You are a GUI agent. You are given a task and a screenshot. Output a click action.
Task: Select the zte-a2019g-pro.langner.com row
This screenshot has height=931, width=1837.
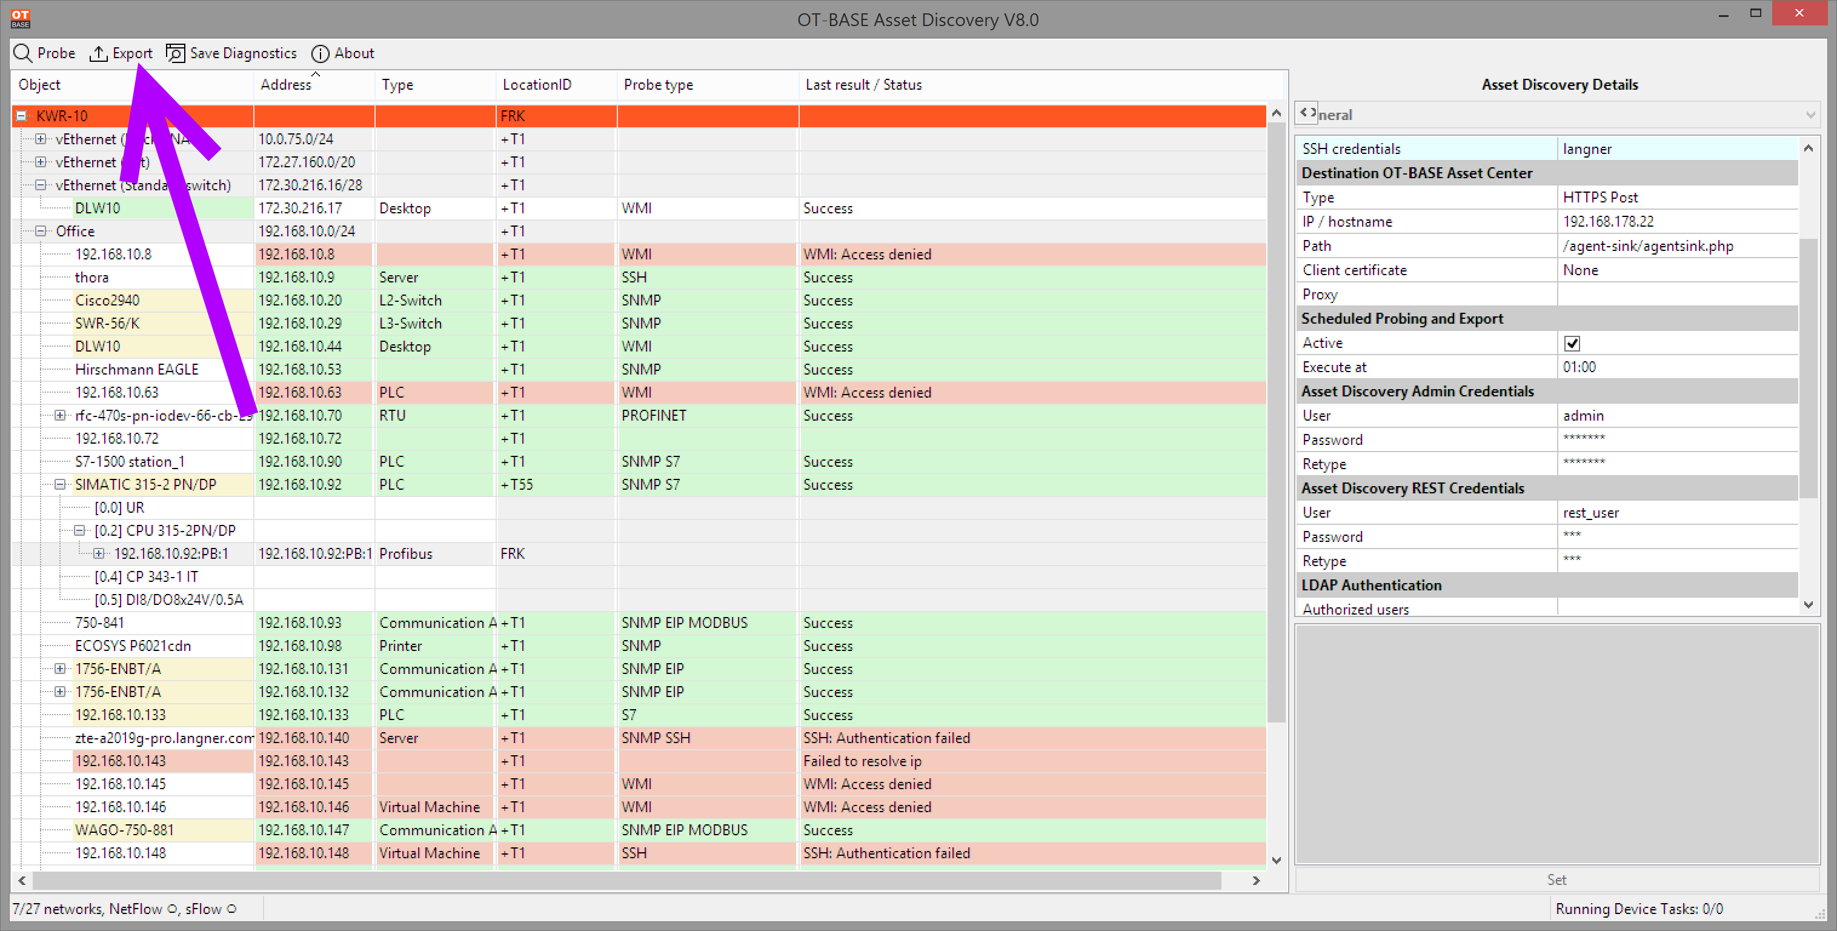[638, 738]
